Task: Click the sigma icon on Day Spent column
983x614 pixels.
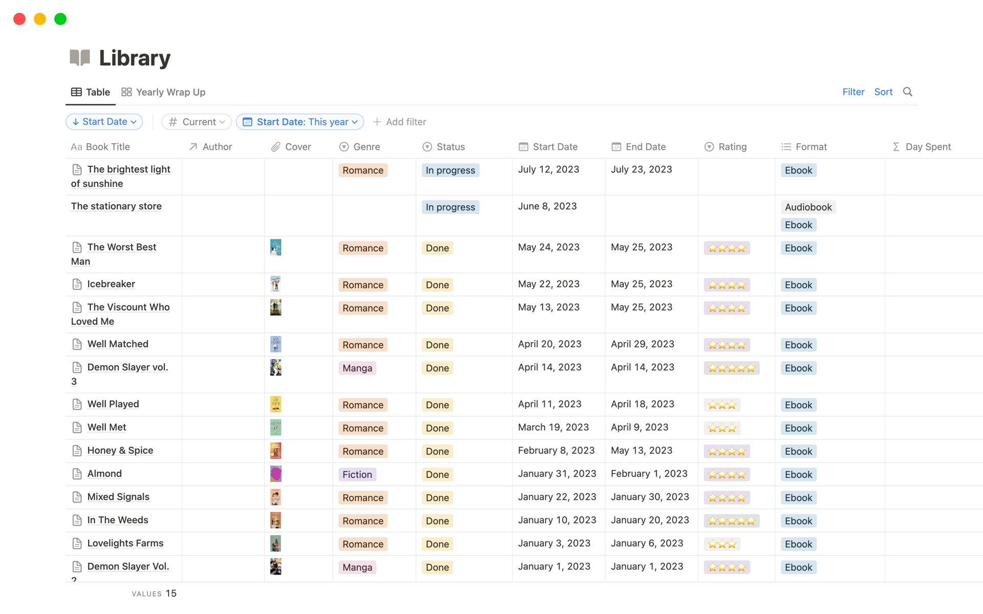Action: (896, 147)
